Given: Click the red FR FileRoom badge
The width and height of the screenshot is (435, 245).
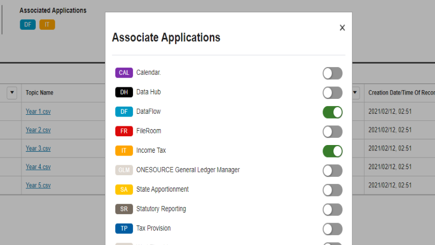Looking at the screenshot, I should pos(124,131).
